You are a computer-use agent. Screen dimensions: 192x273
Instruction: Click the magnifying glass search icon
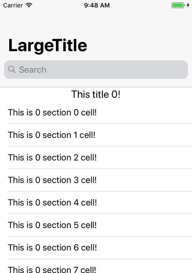(x=12, y=69)
